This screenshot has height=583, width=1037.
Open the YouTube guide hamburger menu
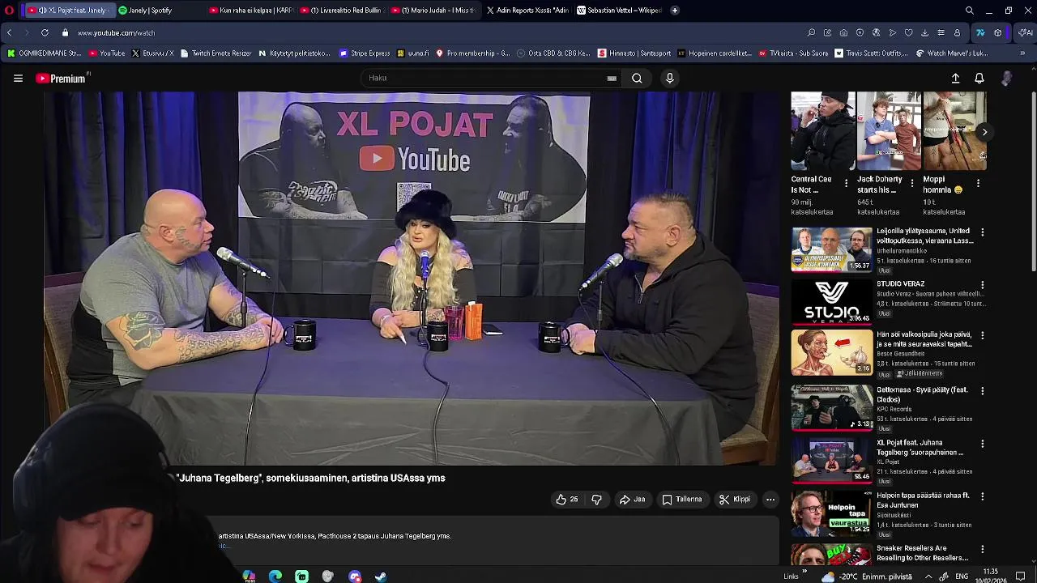18,79
